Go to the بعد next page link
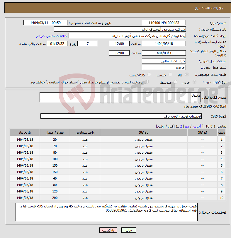The height and width of the screenshot is (238, 231). click(187, 126)
